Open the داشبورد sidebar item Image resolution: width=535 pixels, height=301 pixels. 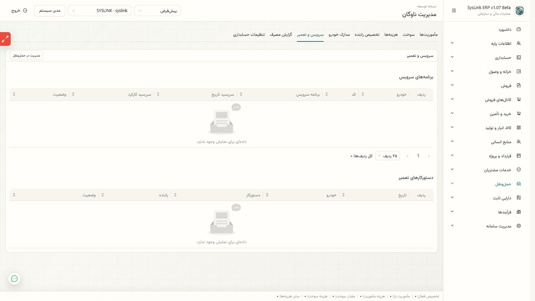coord(487,29)
